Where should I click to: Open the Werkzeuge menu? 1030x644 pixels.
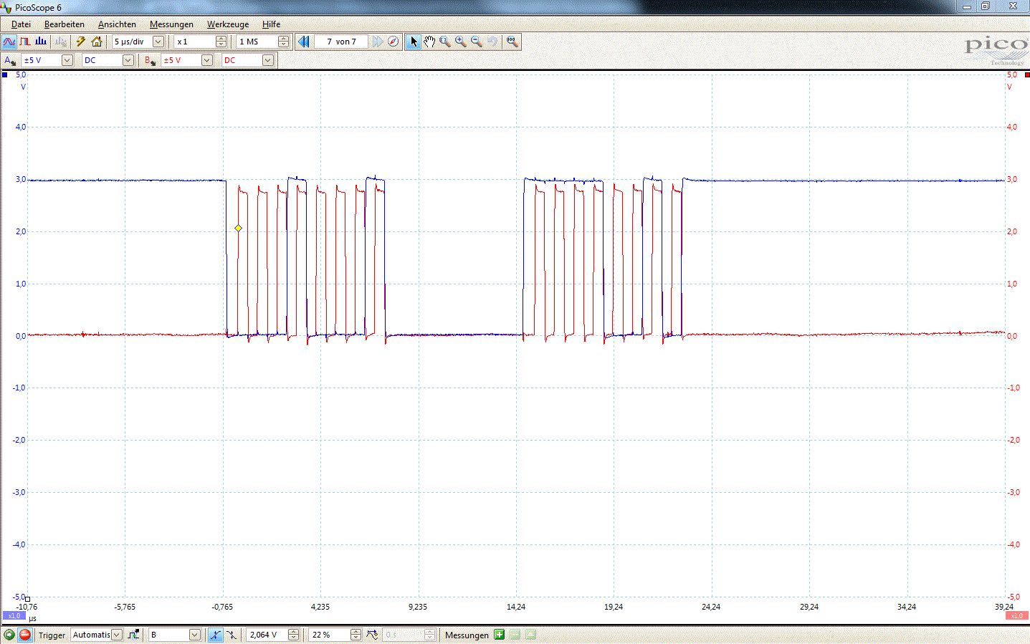tap(228, 24)
